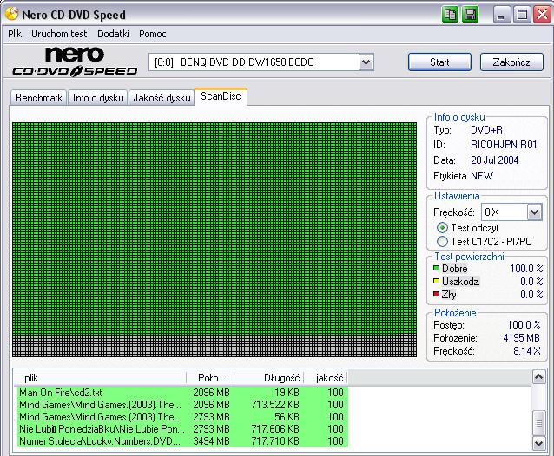Open the Plik menu

(15, 34)
